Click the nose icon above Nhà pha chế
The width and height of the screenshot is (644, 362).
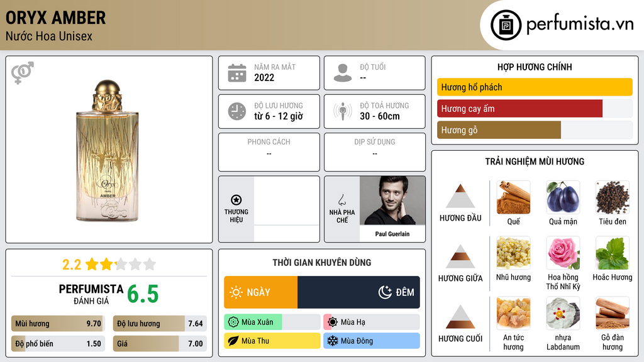(x=341, y=200)
